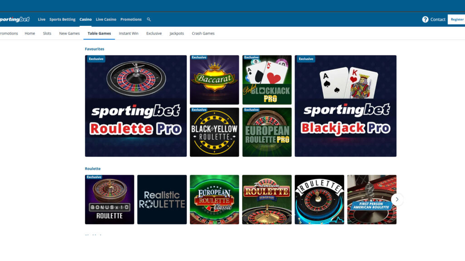Image resolution: width=465 pixels, height=261 pixels.
Task: Open the Jackpots tab
Action: coord(177,34)
